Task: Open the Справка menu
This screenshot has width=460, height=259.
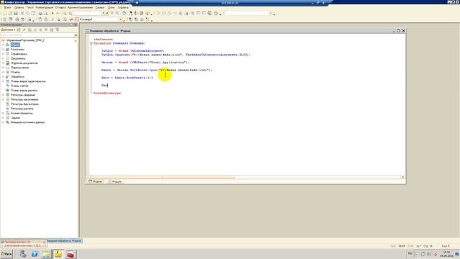Action: point(123,7)
